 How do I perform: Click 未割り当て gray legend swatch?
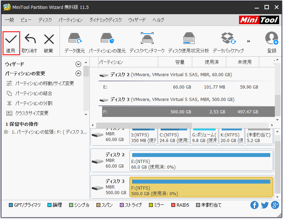198,205
